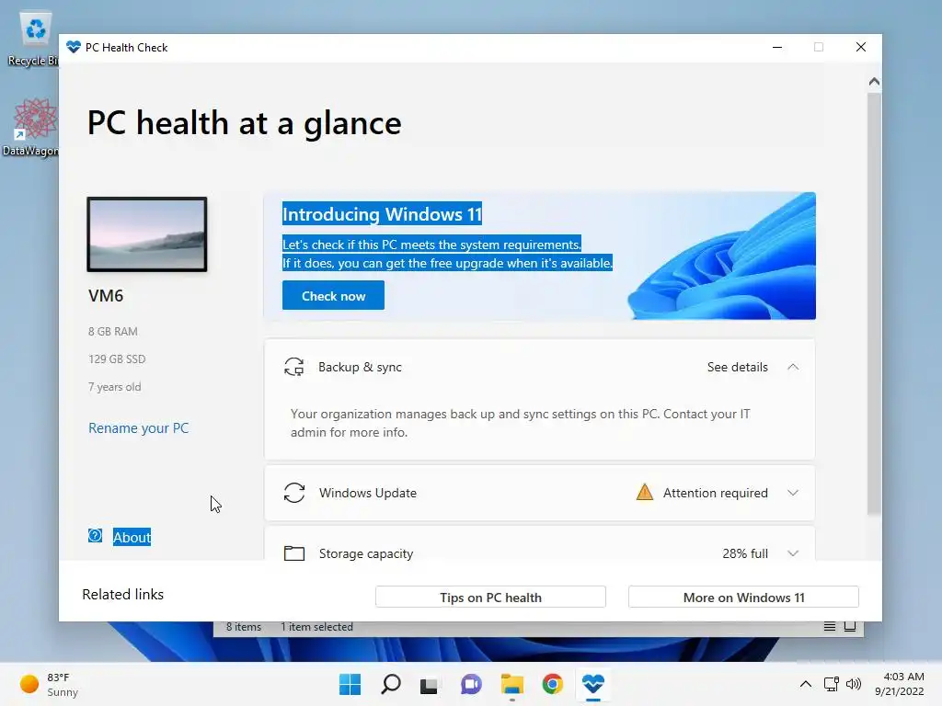Click the Backup & sync icon
This screenshot has height=706, width=942.
(293, 367)
